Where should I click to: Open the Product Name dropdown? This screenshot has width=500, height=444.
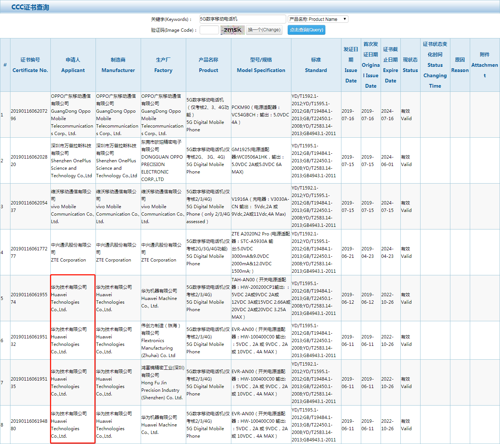tap(318, 19)
